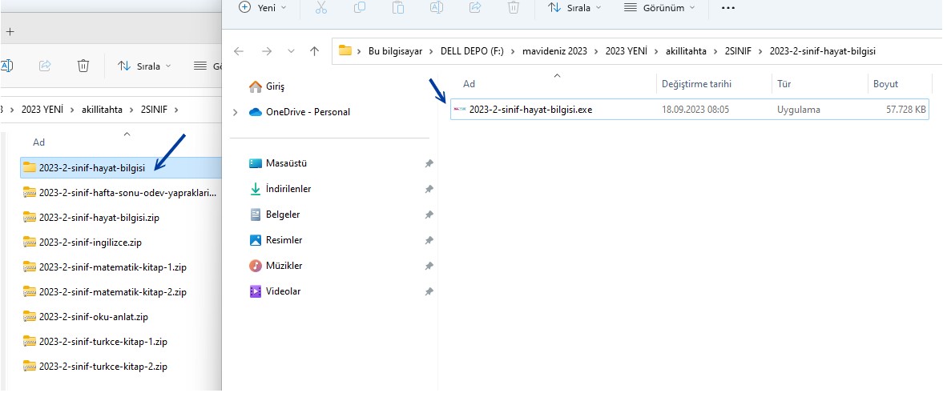
Task: Click the Delete trash icon in front window
Action: point(514,7)
